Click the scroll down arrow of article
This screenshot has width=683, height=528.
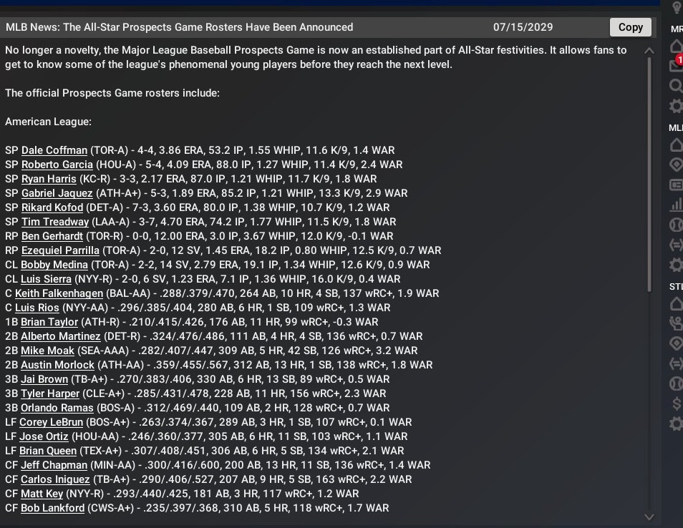coord(649,516)
